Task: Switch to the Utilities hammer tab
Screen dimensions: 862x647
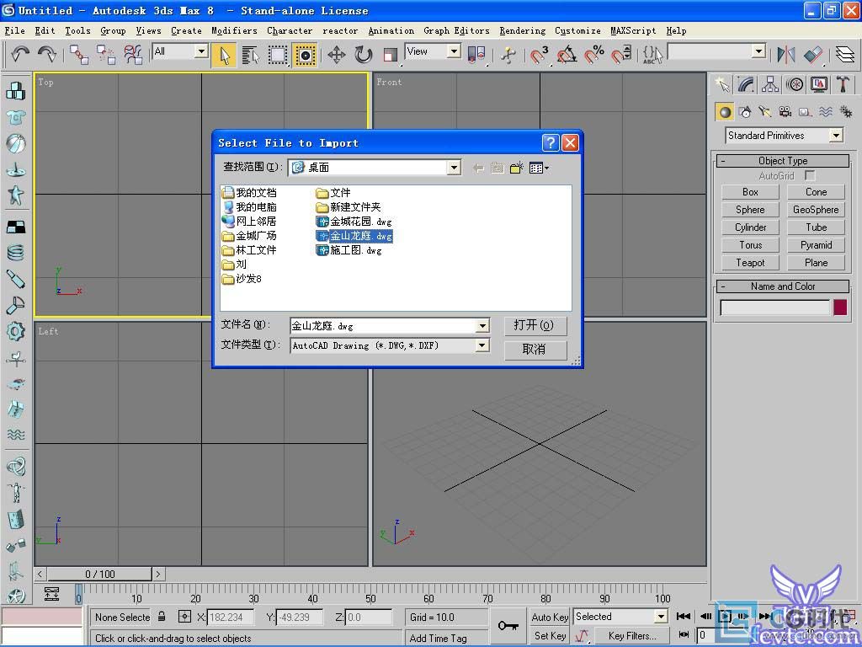Action: (x=843, y=85)
